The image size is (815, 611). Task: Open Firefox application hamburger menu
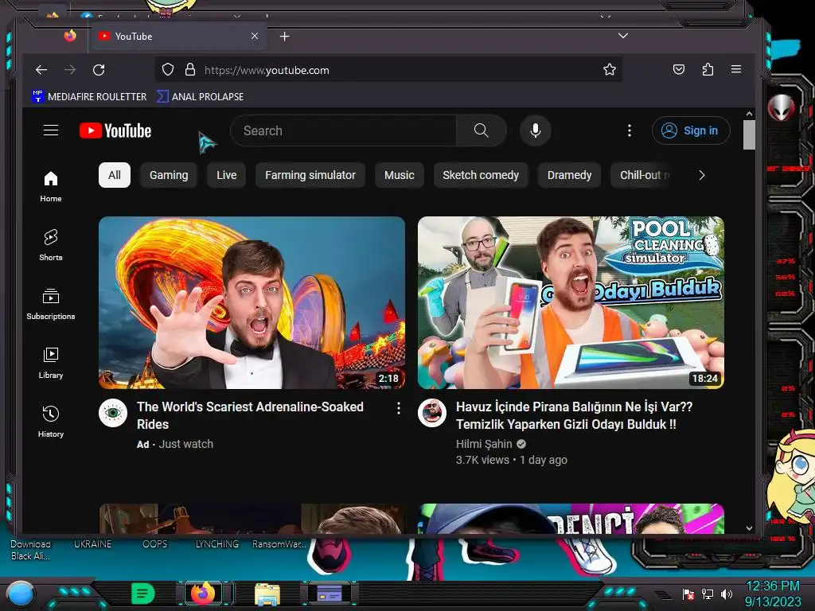pyautogui.click(x=736, y=69)
